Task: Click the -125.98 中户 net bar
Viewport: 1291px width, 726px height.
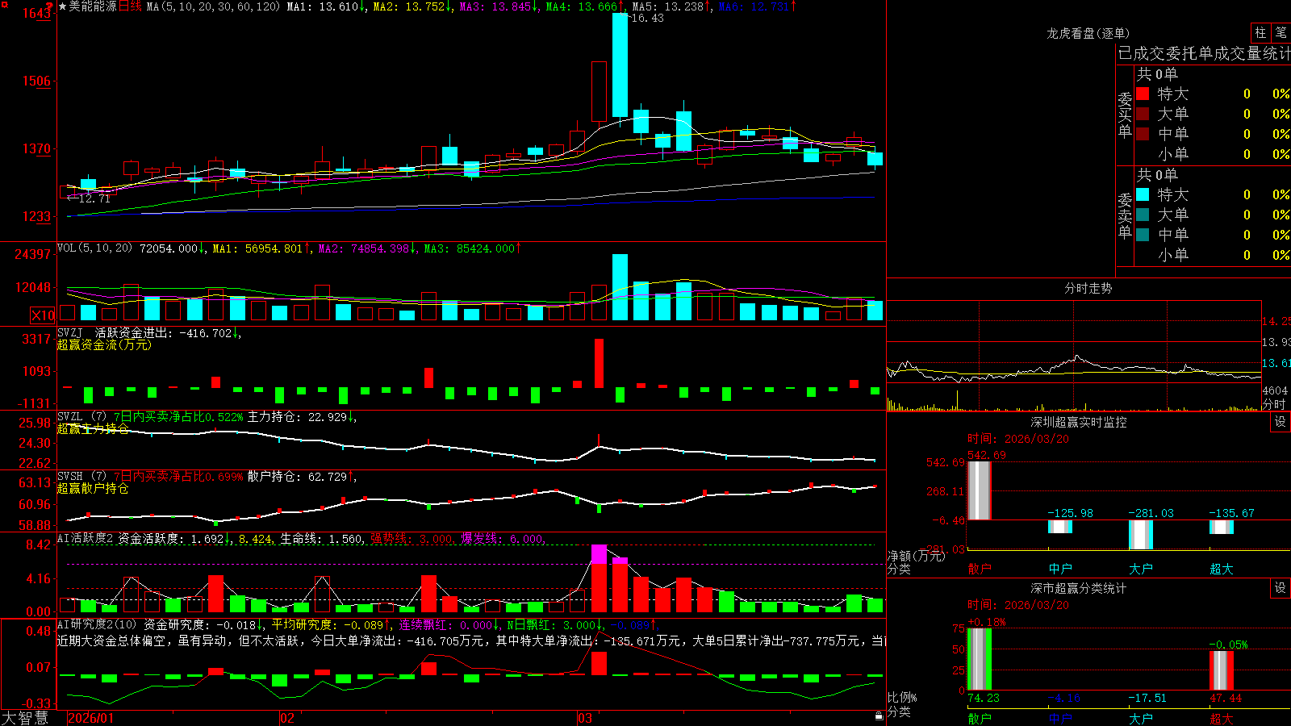Action: 1060,527
